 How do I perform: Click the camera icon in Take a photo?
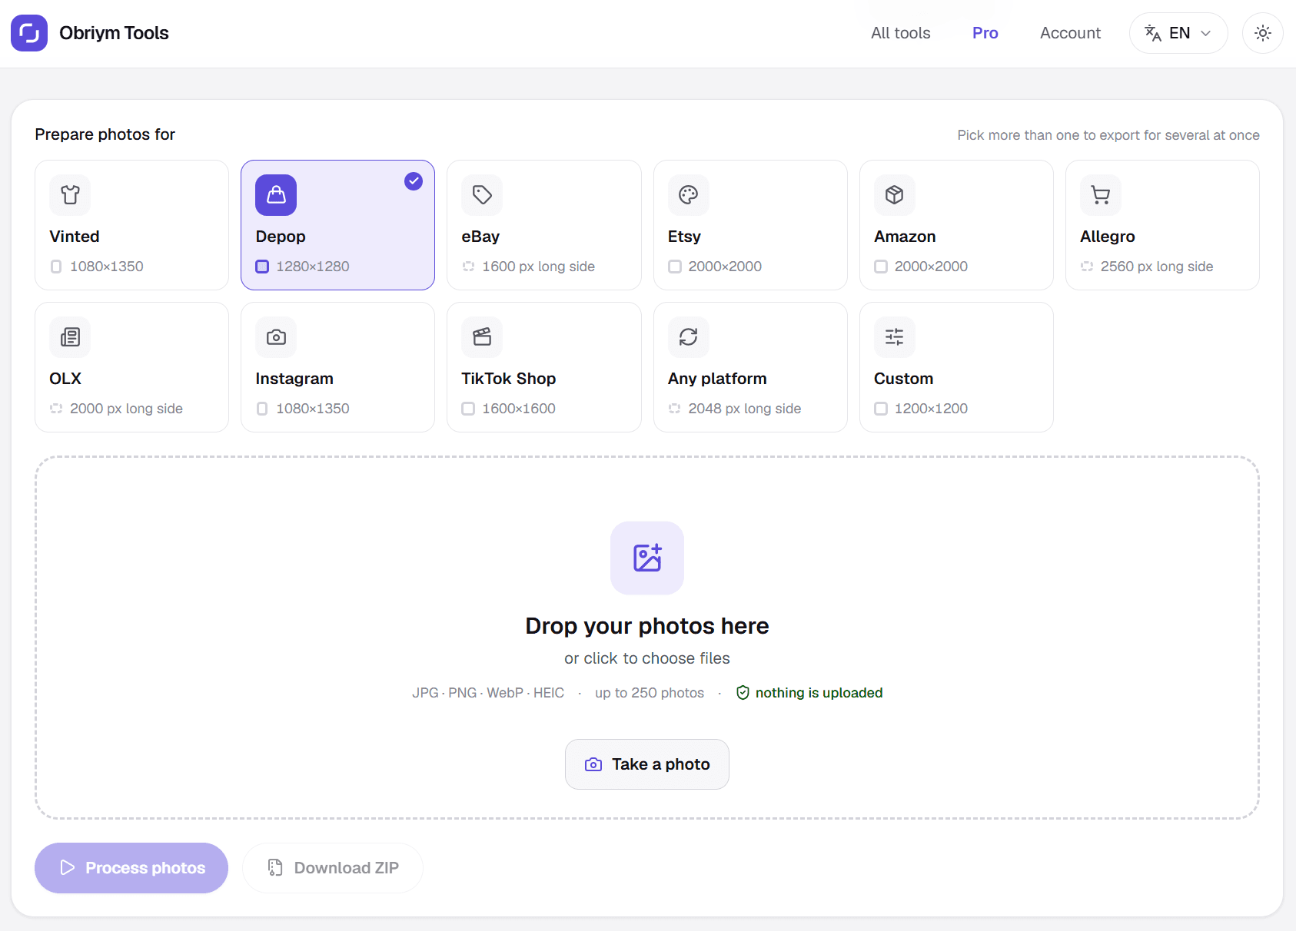click(x=593, y=764)
